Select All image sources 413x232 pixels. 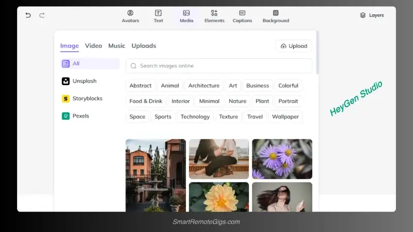(x=90, y=63)
